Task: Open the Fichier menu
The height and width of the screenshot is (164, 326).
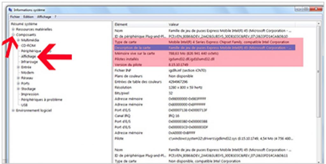Action: 15,17
